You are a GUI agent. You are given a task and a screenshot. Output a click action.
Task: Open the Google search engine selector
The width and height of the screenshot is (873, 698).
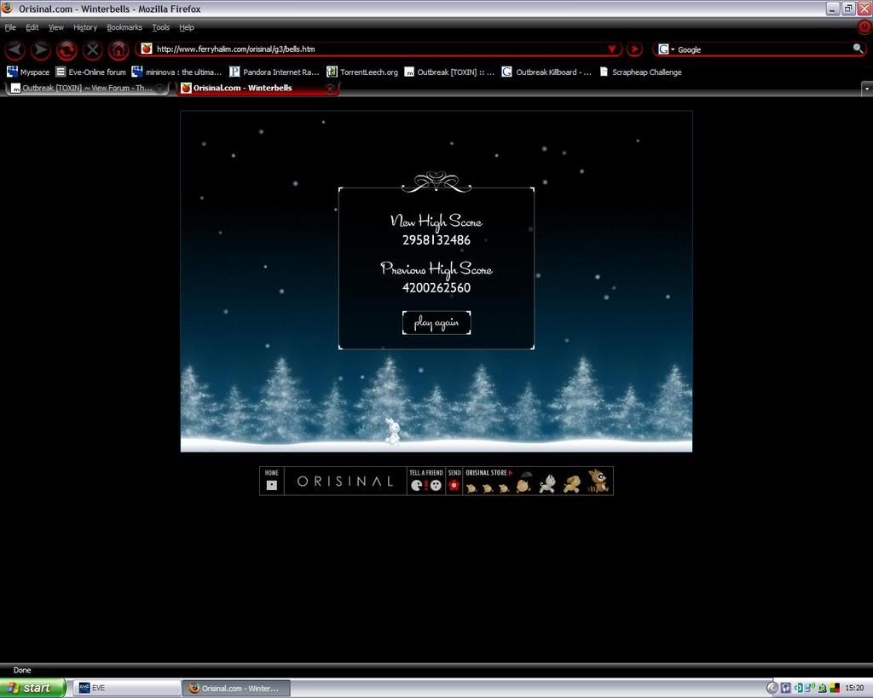click(x=665, y=49)
